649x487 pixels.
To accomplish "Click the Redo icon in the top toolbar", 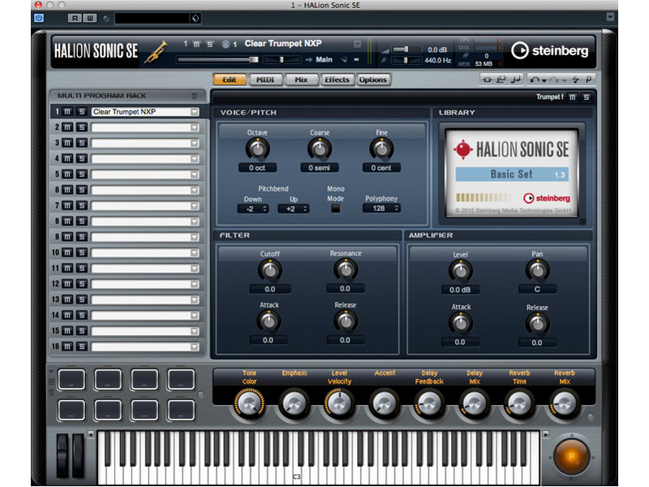I will click(554, 79).
